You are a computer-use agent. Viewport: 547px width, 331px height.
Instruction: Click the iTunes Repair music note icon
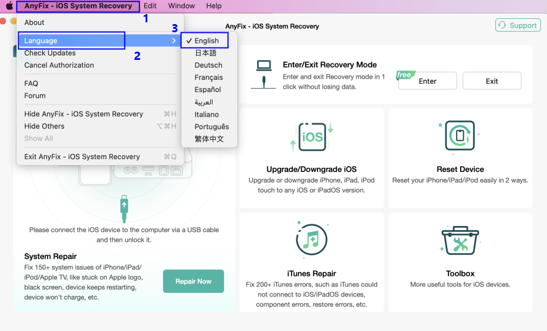pyautogui.click(x=312, y=239)
